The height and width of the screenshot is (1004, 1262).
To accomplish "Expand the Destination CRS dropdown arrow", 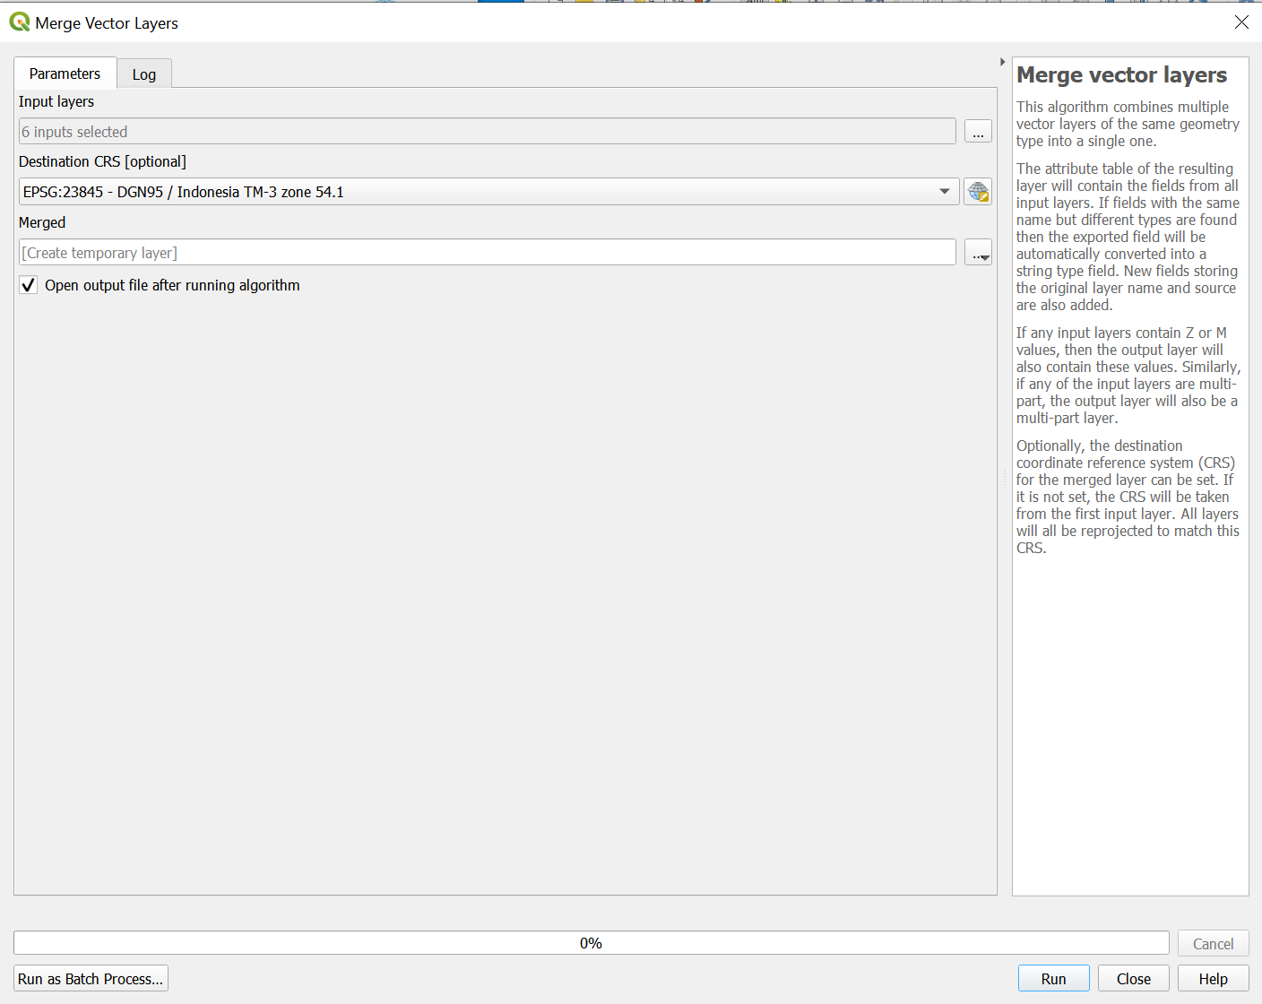I will pyautogui.click(x=944, y=192).
